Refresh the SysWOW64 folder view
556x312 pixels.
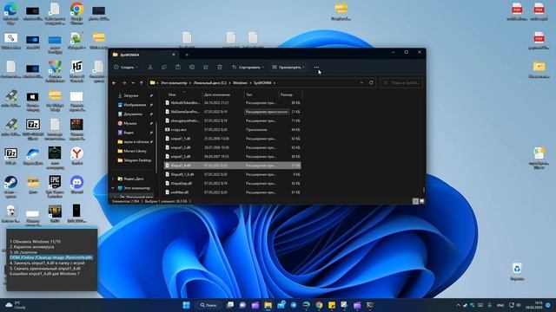coord(371,83)
